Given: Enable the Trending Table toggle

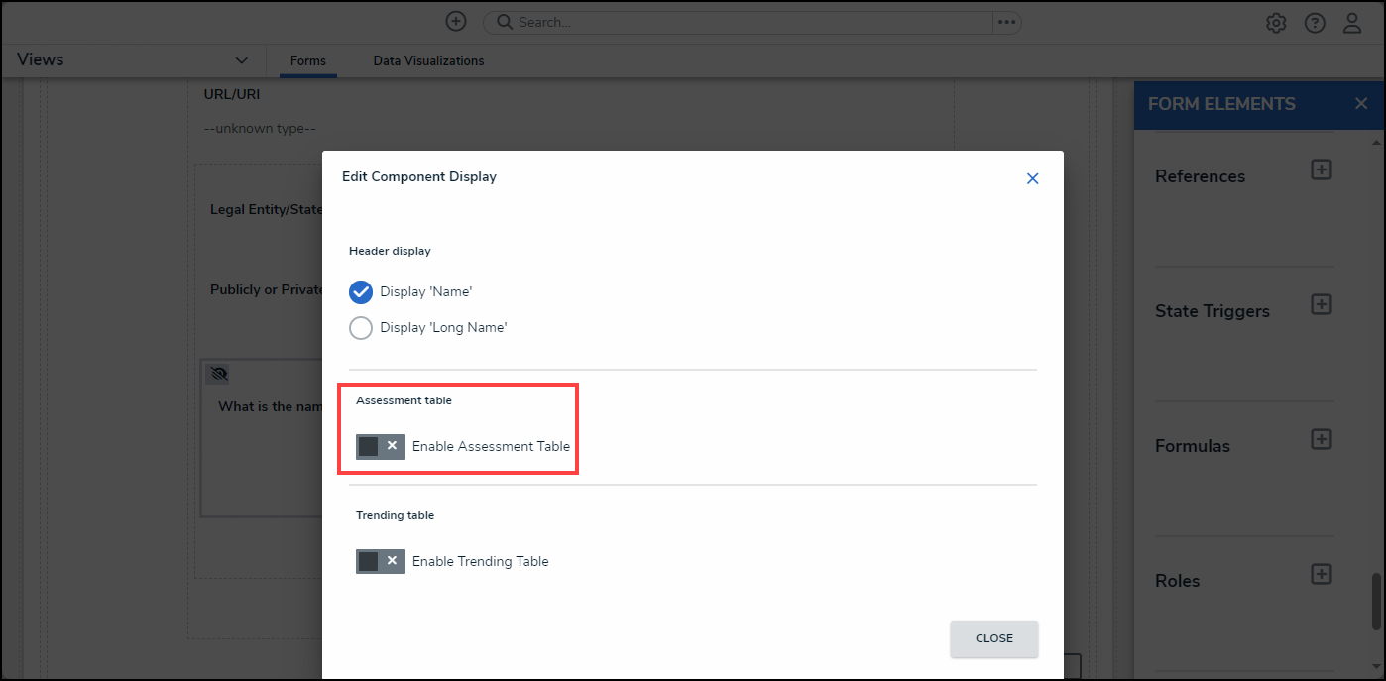Looking at the screenshot, I should pos(381,562).
